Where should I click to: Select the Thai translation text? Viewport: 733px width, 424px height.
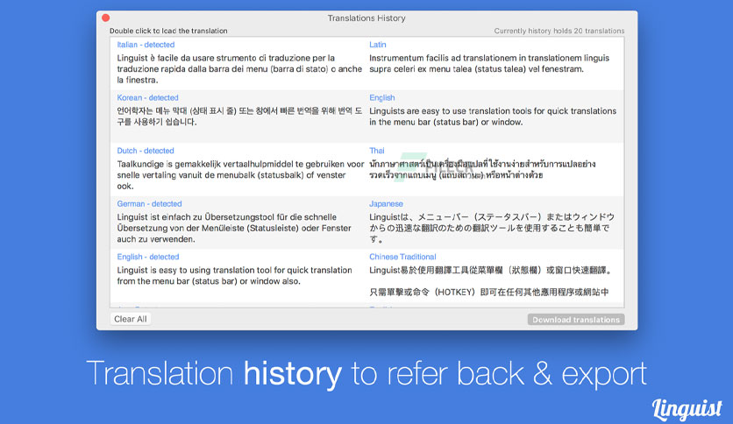click(x=482, y=169)
